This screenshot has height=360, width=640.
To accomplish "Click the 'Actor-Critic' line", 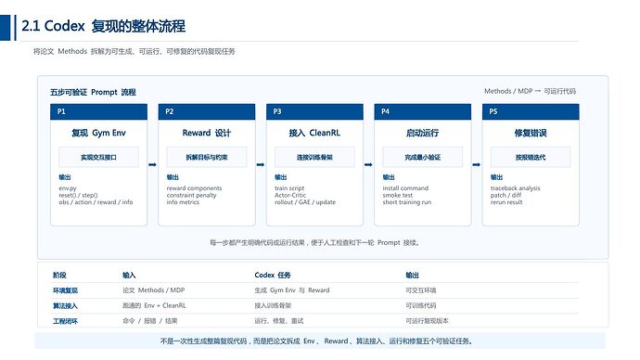I will point(290,195).
